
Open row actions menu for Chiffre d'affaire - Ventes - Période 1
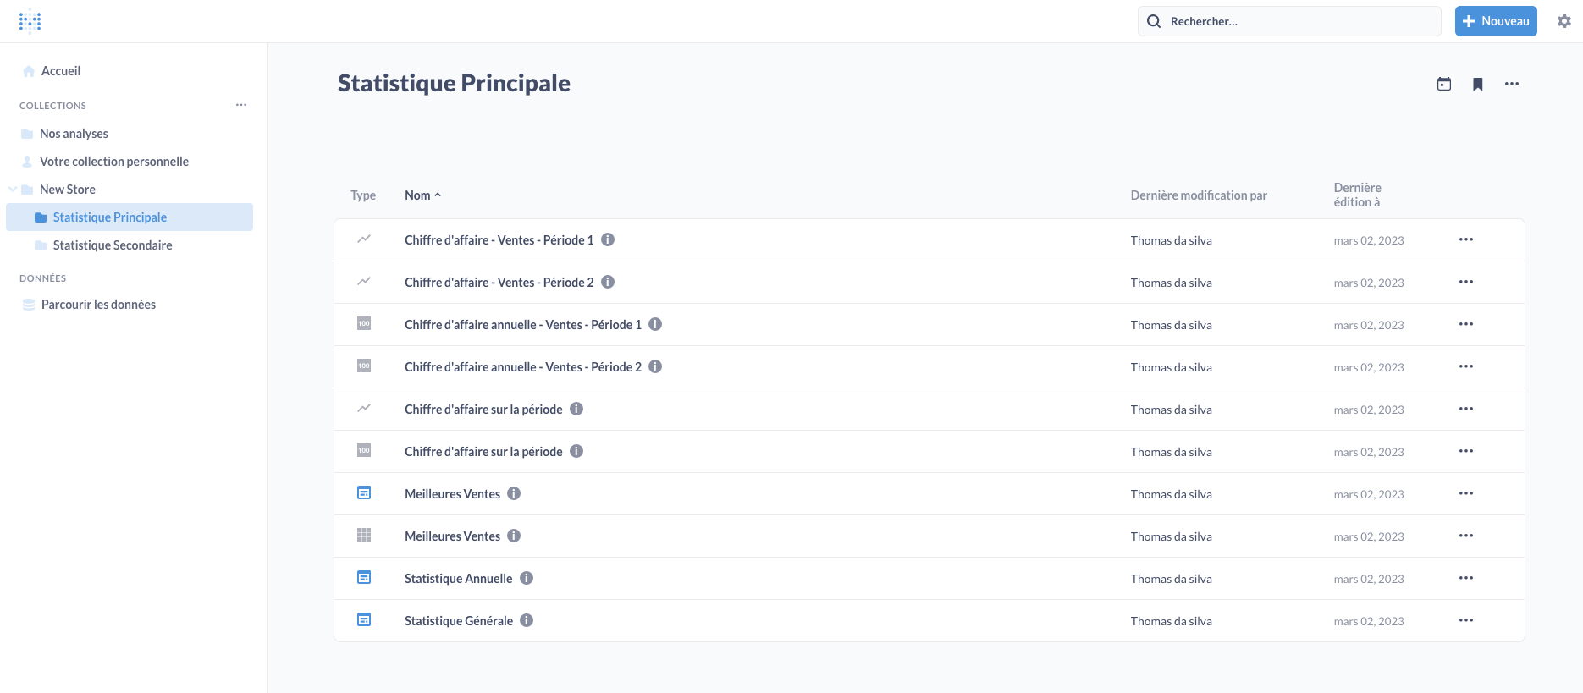tap(1466, 239)
